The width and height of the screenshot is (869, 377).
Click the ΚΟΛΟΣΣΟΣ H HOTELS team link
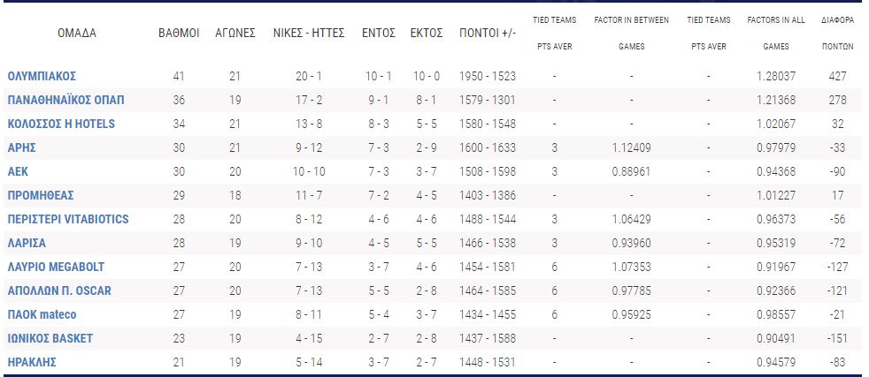[x=61, y=124]
